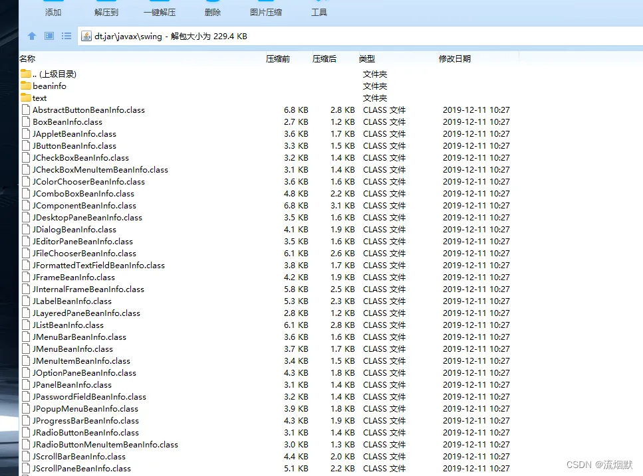Click the file icon of JRadioButtonBeanInfo.class
The width and height of the screenshot is (643, 476).
(x=26, y=433)
